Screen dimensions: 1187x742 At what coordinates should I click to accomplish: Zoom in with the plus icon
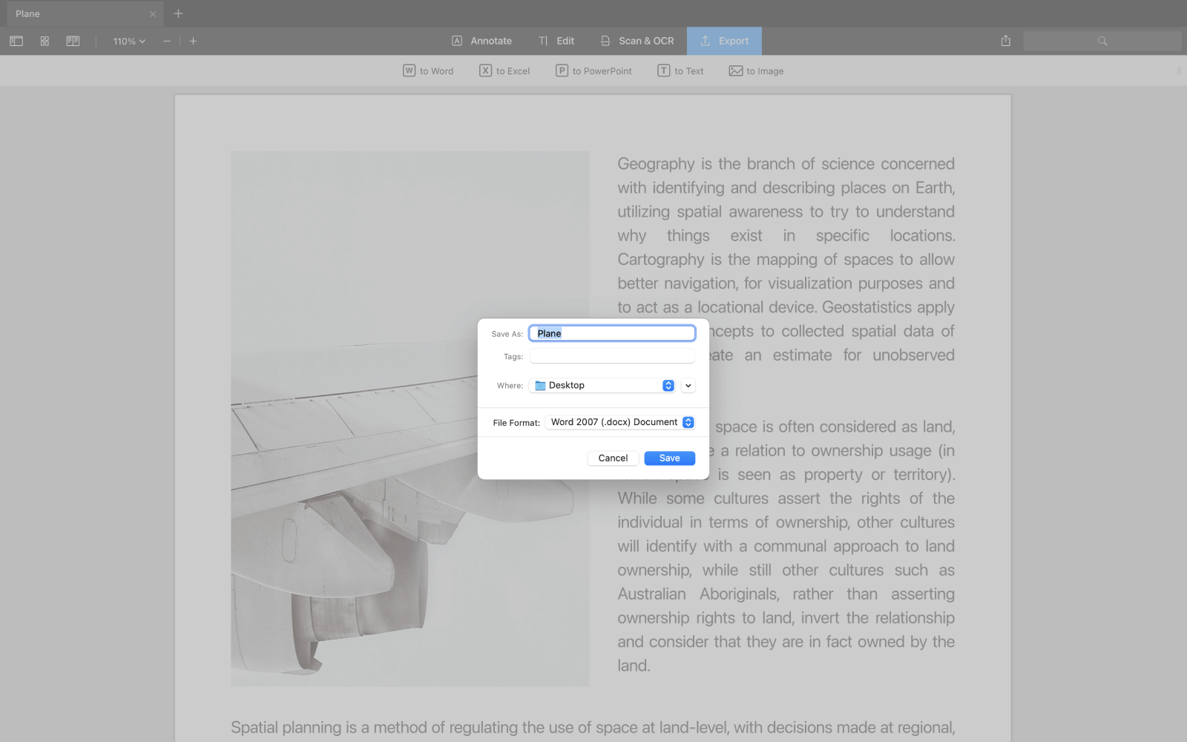(193, 42)
